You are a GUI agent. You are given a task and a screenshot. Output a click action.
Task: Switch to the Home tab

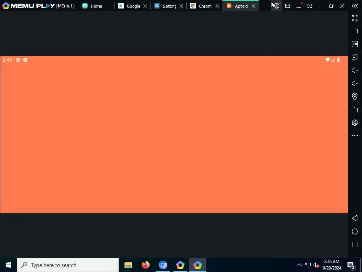point(92,6)
